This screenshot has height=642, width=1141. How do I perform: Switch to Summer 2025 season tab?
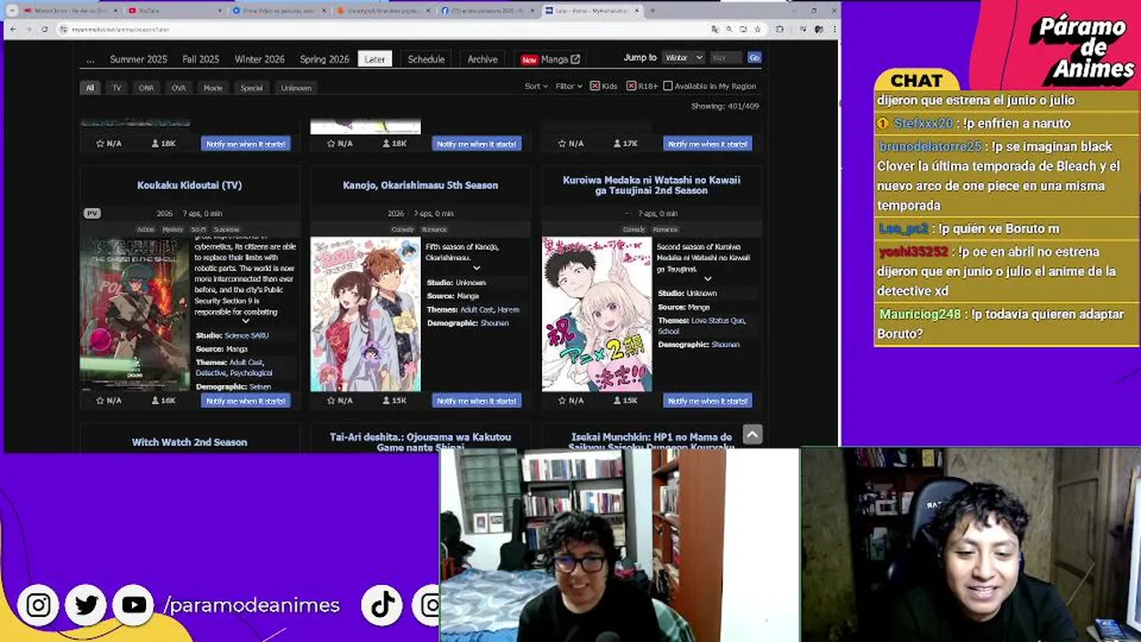coord(138,60)
